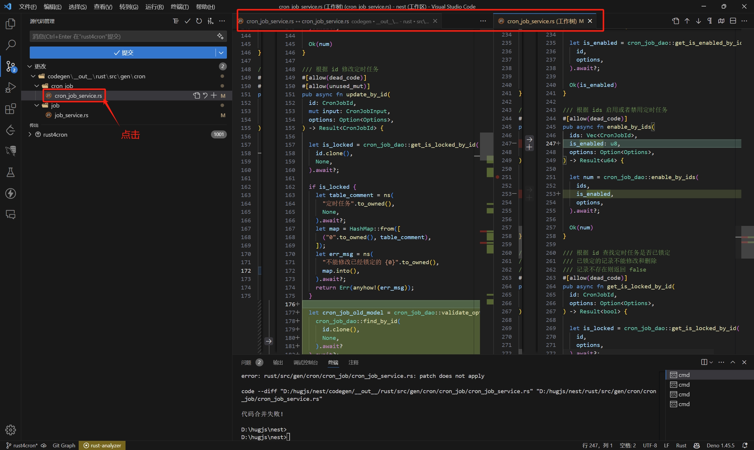Image resolution: width=754 pixels, height=450 pixels.
Task: Open more actions in editor toolbar
Action: 744,21
